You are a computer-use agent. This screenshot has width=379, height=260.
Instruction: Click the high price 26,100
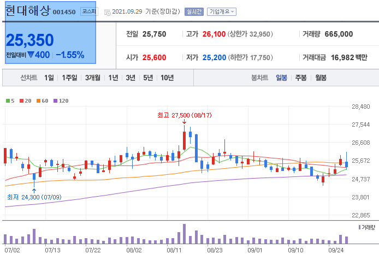click(214, 34)
